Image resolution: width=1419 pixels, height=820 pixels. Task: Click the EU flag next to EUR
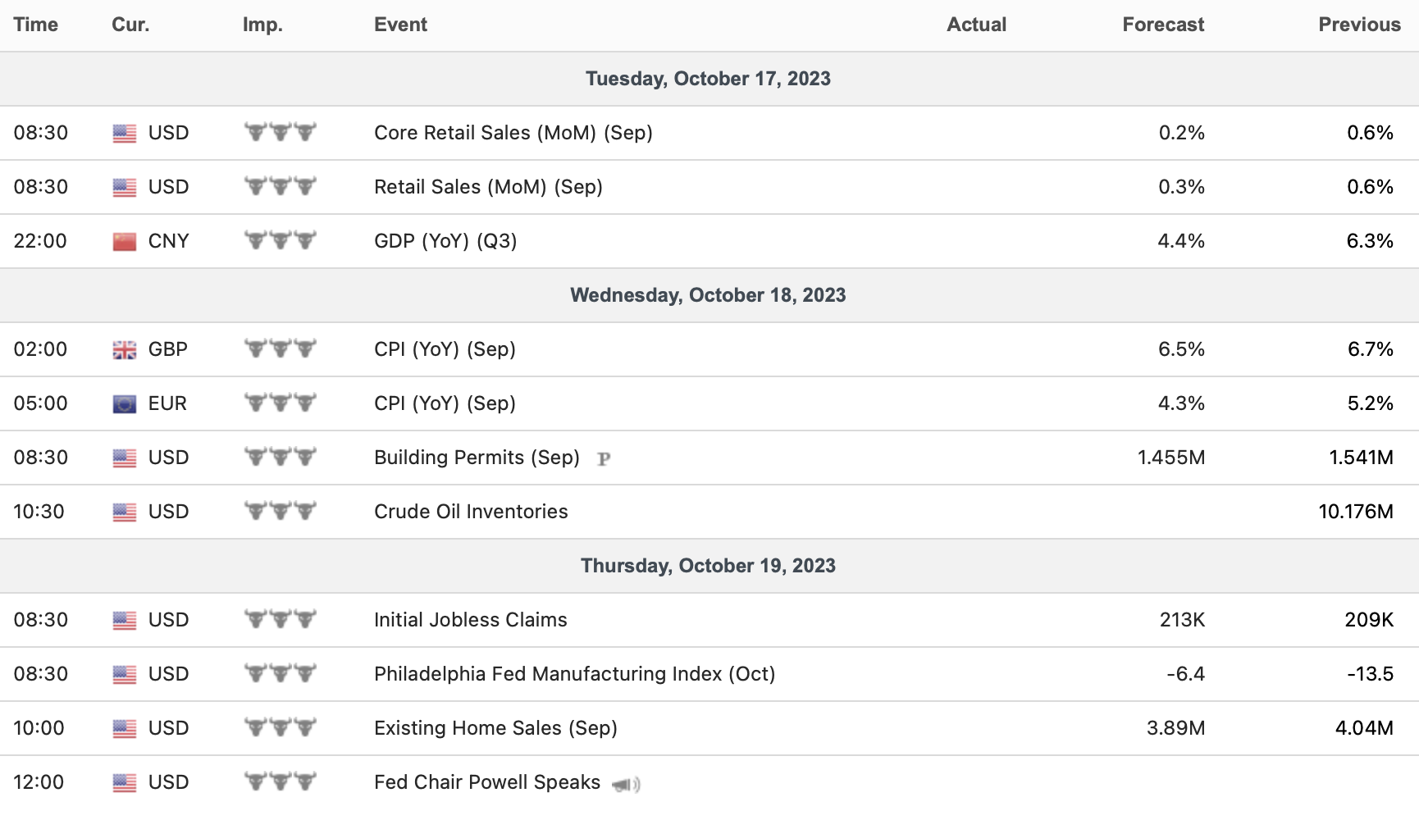pyautogui.click(x=125, y=403)
